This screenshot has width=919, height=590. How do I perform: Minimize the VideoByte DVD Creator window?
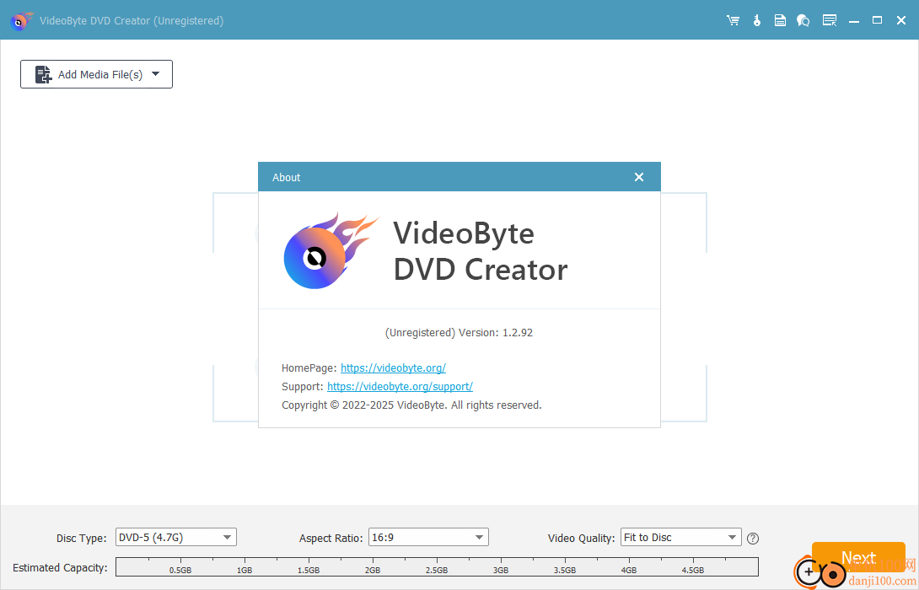[x=854, y=21]
